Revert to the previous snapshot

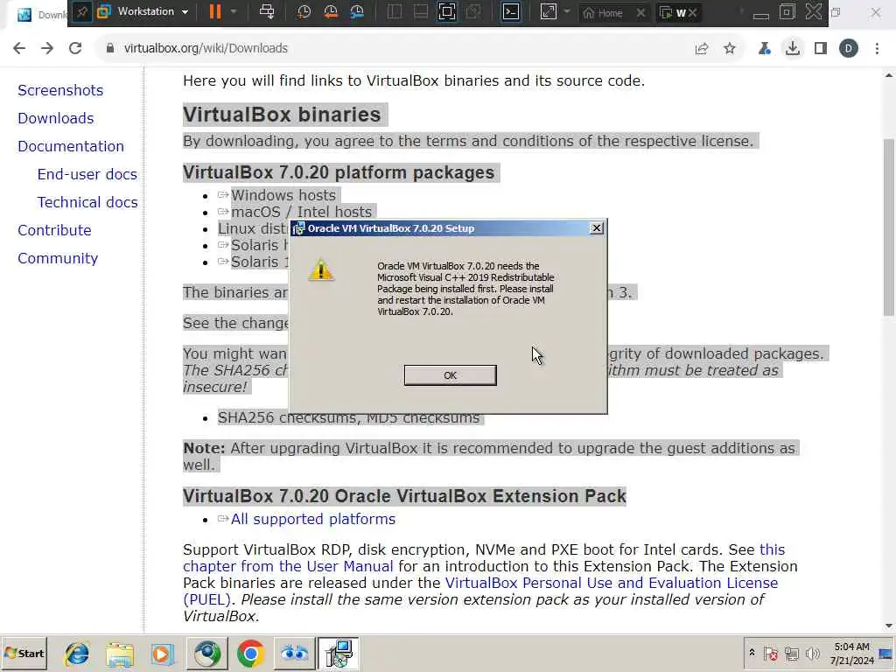pyautogui.click(x=330, y=11)
